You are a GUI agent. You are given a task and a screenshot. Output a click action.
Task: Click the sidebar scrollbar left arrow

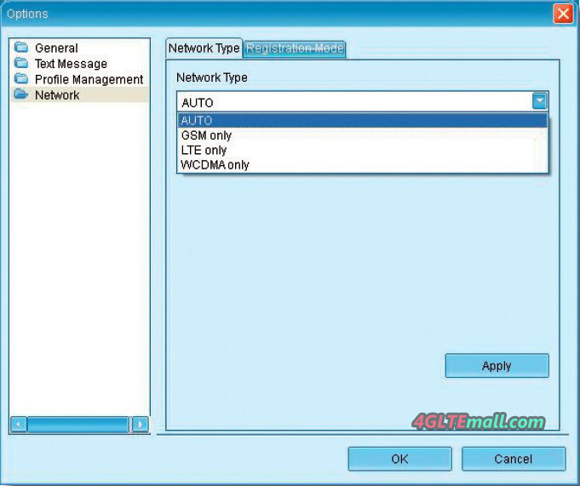(19, 423)
